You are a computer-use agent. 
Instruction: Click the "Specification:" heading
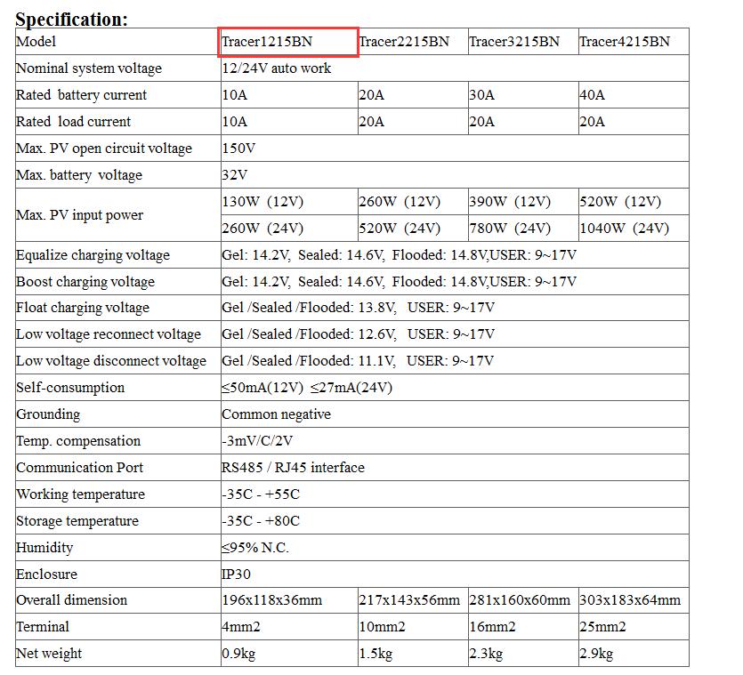[x=71, y=20]
